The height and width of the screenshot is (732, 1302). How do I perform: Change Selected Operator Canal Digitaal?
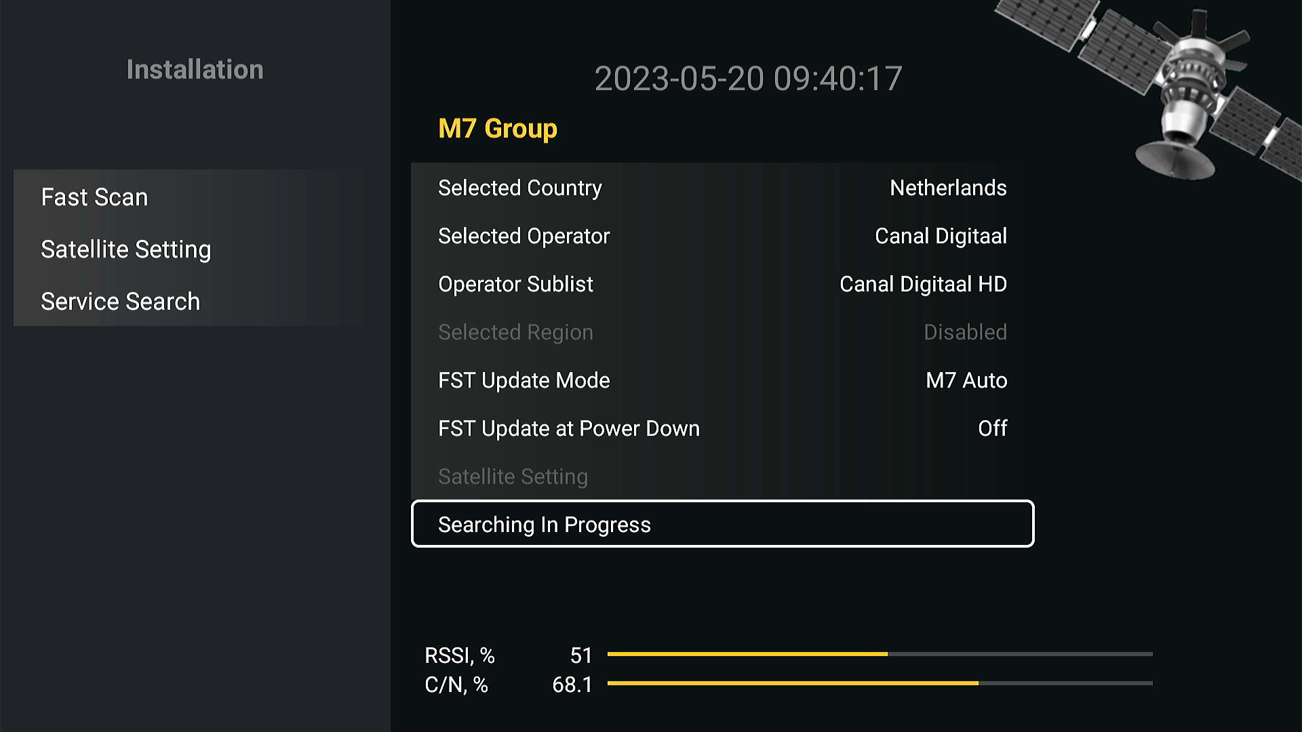722,236
